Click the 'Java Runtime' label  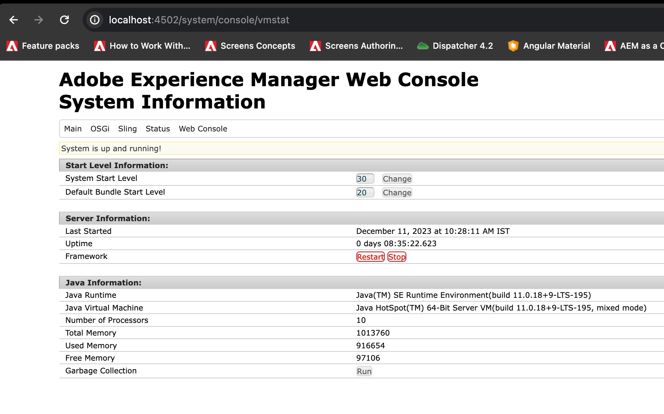click(x=91, y=295)
